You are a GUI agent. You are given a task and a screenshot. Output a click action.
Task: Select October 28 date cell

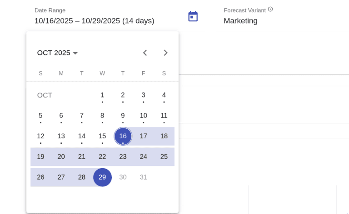click(x=82, y=177)
